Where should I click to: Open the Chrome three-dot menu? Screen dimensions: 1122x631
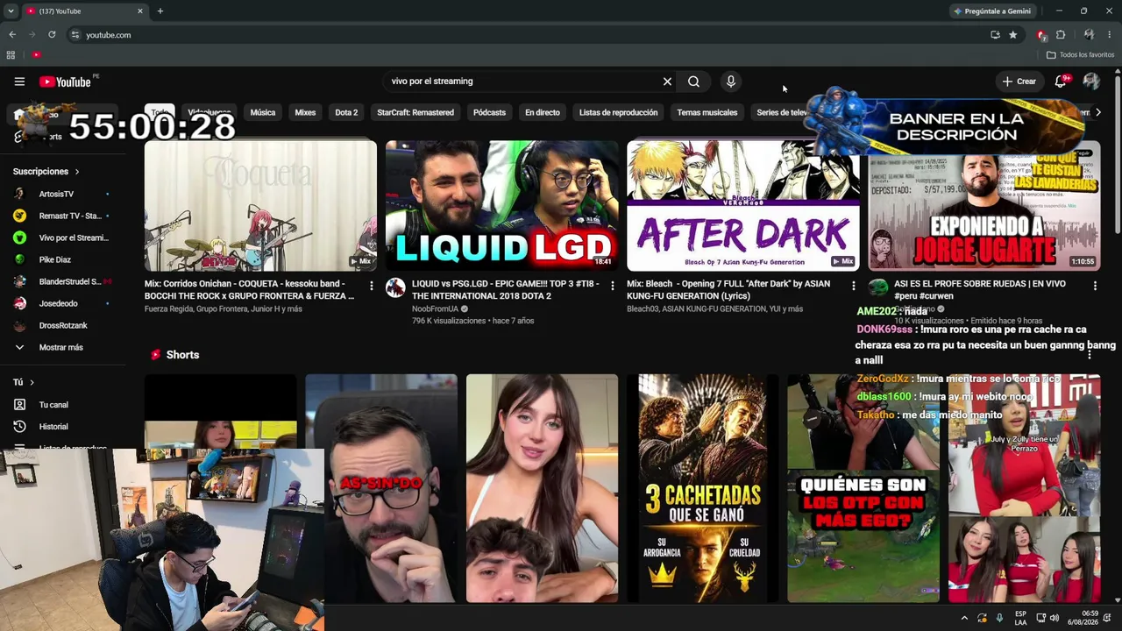click(x=1110, y=35)
